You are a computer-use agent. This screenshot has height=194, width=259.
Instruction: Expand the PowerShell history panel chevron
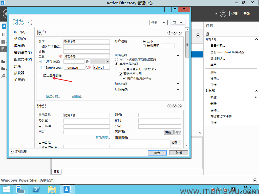click(255, 180)
